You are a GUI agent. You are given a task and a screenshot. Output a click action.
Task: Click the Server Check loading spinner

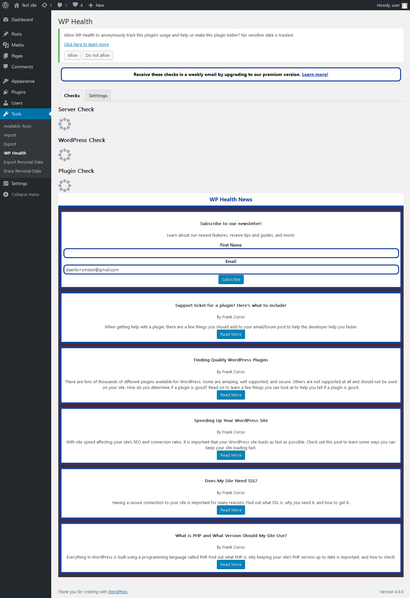65,124
